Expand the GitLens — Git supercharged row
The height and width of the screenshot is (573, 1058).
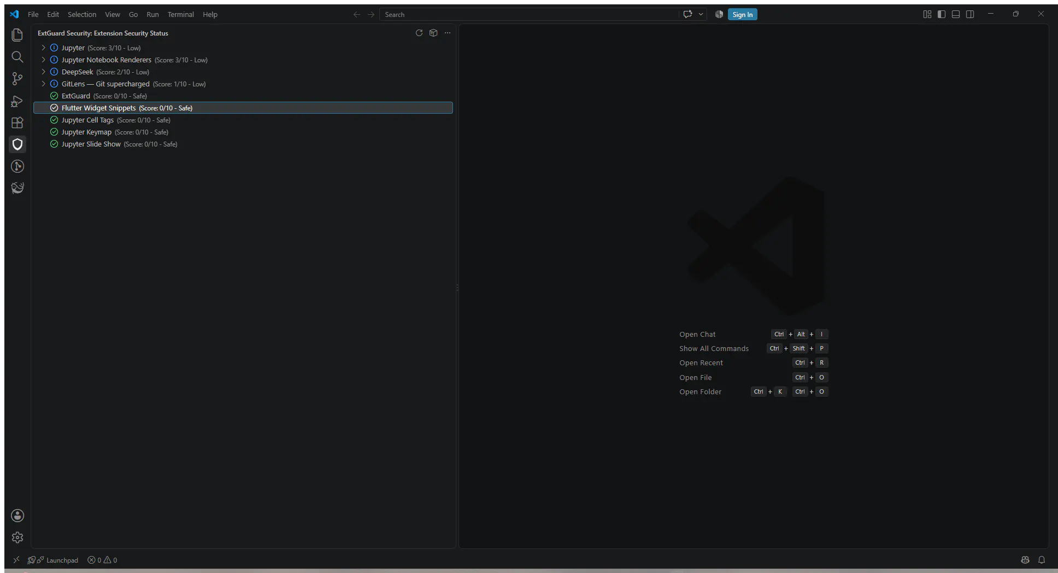44,84
